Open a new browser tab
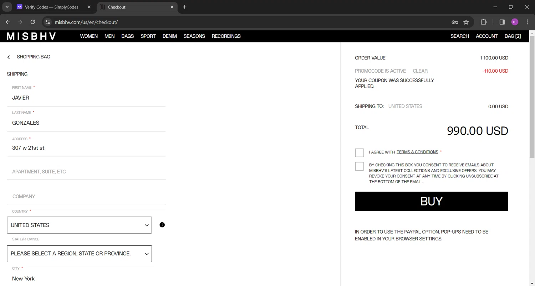535x286 pixels. coord(184,7)
